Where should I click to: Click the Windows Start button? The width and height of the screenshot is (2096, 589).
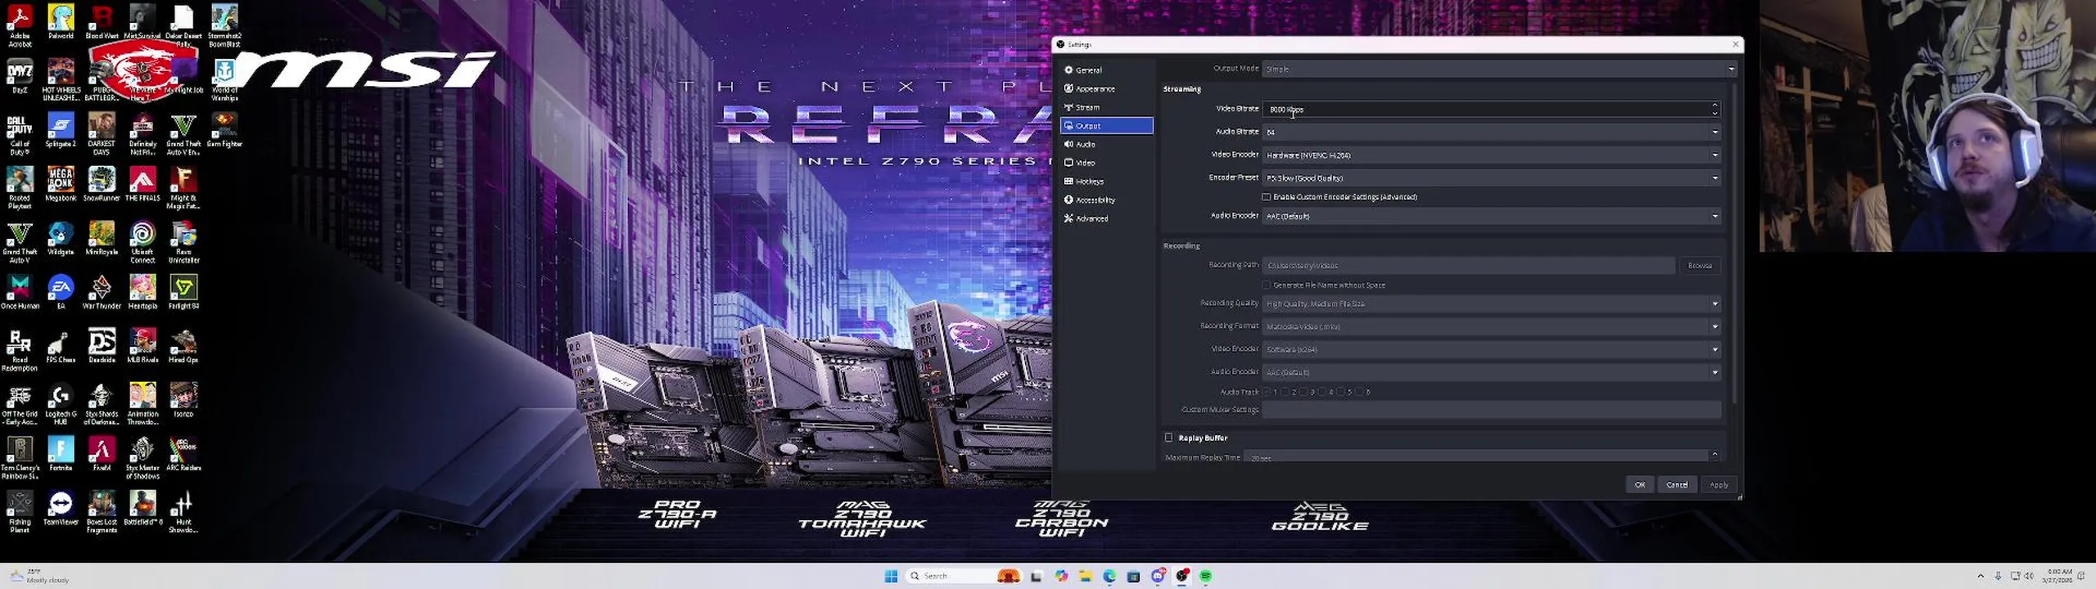(891, 576)
